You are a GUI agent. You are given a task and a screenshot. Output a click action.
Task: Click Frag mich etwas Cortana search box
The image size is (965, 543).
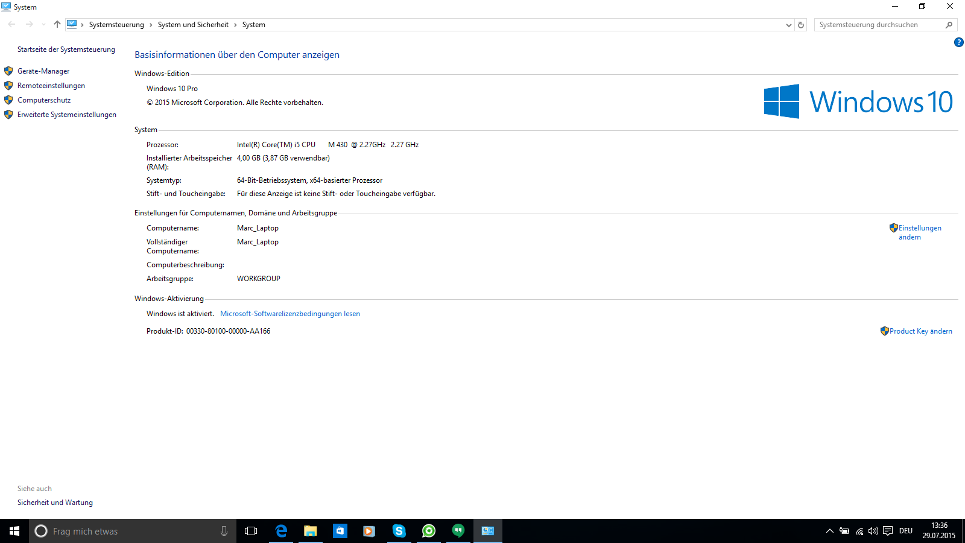[x=133, y=531]
